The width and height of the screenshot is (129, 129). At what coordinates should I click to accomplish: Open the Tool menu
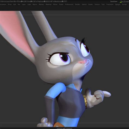click(103, 4)
